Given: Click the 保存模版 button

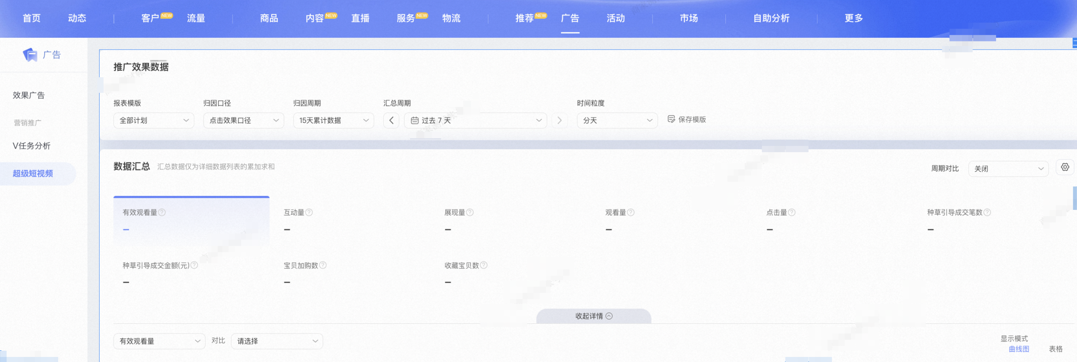Looking at the screenshot, I should click(687, 119).
